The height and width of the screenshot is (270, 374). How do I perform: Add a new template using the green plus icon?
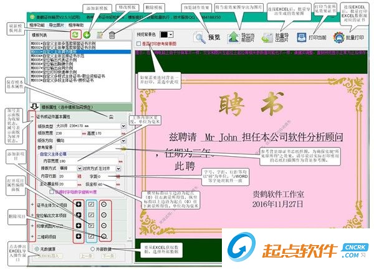click(87, 35)
